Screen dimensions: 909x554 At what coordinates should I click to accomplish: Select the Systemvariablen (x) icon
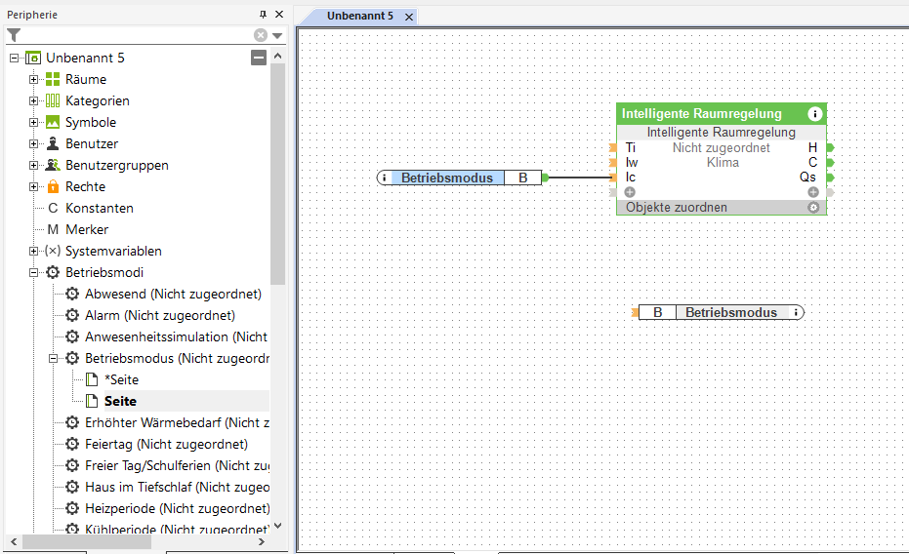[53, 251]
